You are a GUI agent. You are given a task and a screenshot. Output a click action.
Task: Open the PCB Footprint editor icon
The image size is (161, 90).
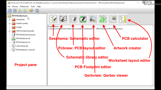[83, 19]
